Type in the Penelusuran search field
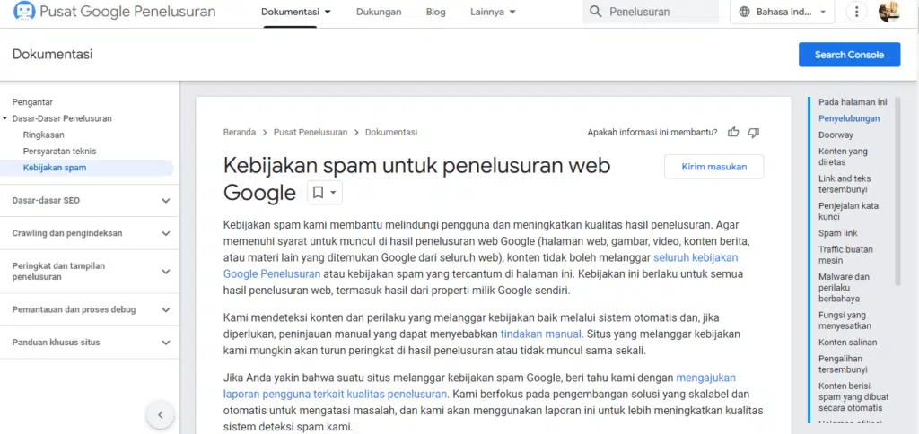Viewport: 919px width, 434px height. [660, 13]
